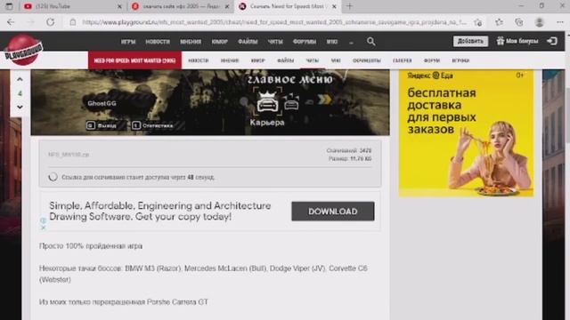This screenshot has height=320, width=570.
Task: Open a new tab with plus button
Action: pyautogui.click(x=349, y=6)
